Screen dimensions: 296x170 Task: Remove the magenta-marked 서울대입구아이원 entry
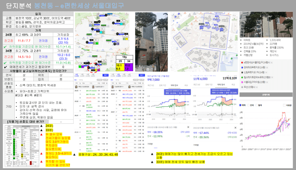pyautogui.click(x=267, y=82)
